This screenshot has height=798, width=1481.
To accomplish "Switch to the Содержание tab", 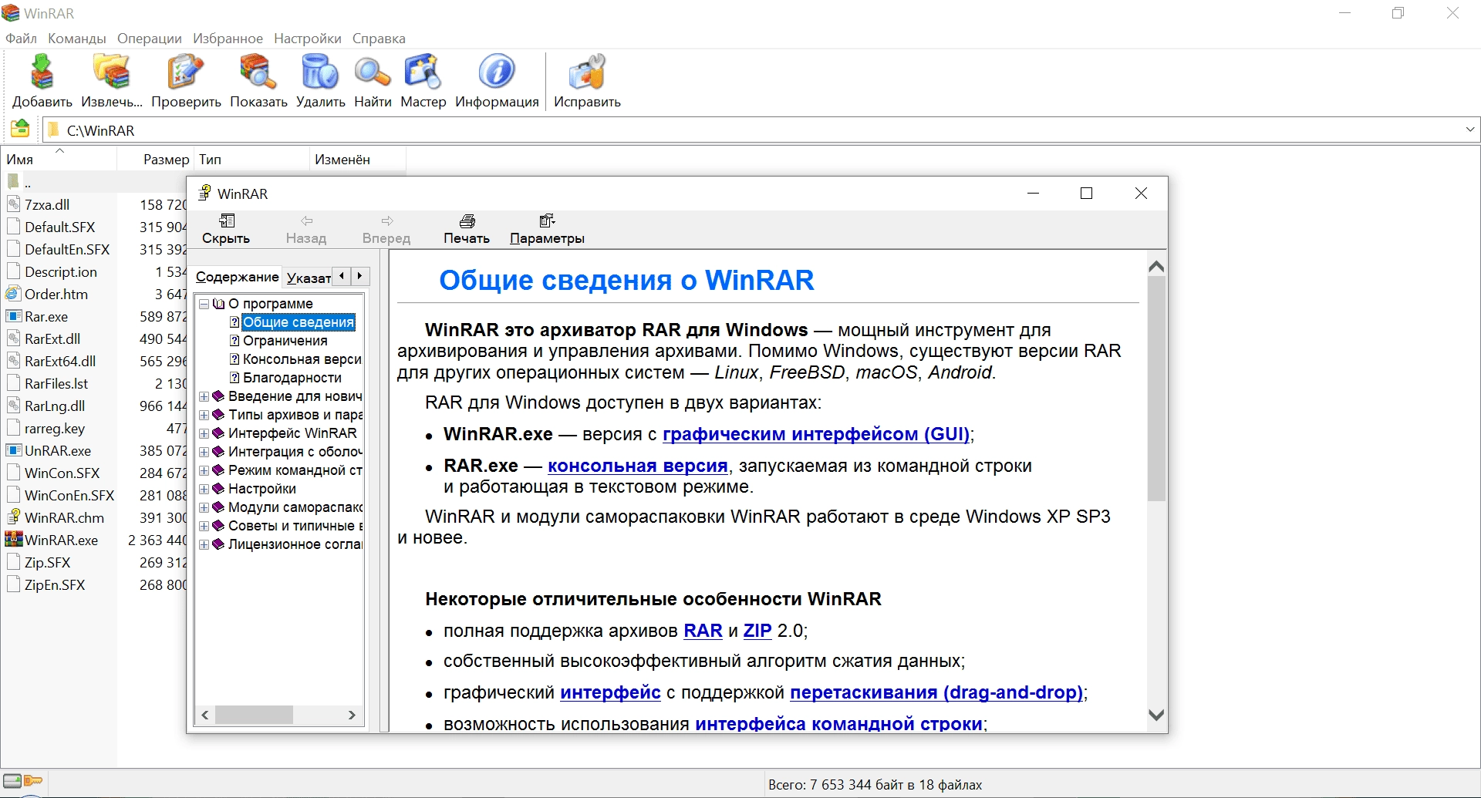I will click(237, 277).
